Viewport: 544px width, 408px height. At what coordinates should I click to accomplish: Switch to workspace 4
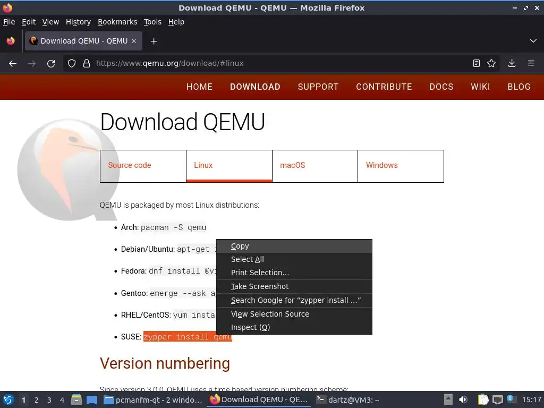point(62,400)
